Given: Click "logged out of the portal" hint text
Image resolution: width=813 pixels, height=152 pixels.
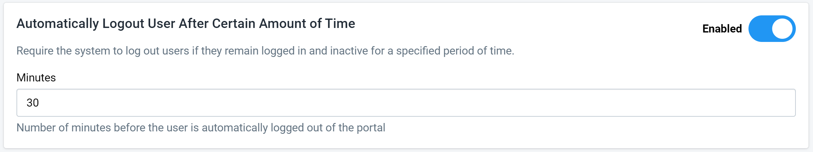Looking at the screenshot, I should [328, 128].
